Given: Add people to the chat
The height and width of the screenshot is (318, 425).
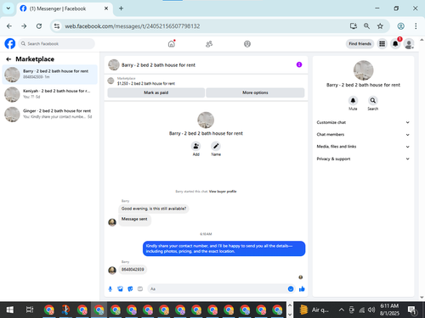Looking at the screenshot, I should tap(195, 146).
